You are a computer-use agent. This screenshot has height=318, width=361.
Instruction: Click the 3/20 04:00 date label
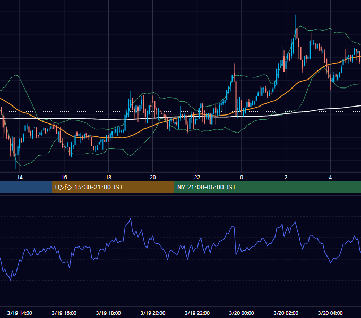tap(330, 313)
